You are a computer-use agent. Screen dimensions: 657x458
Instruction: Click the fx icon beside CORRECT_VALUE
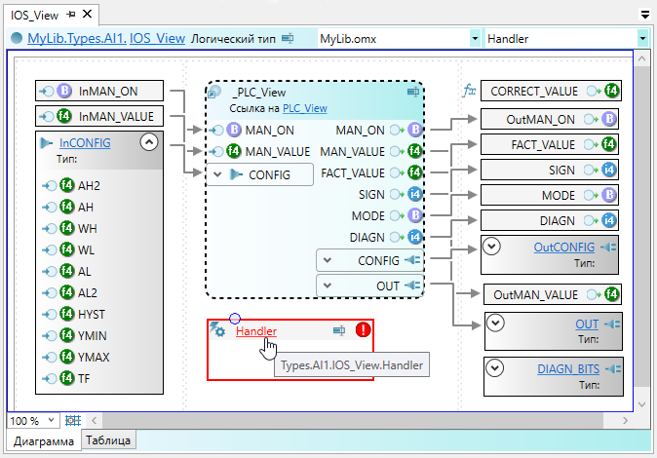coord(469,92)
